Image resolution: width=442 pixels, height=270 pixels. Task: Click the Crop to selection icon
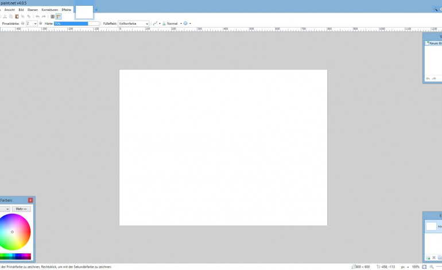pos(22,17)
